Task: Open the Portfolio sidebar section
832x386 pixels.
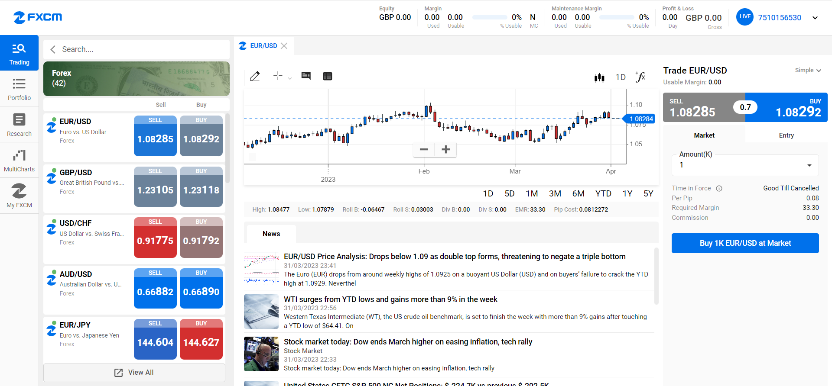Action: click(19, 89)
